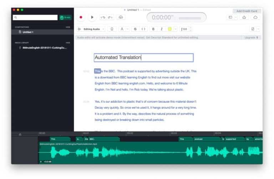Click the highlighted word "This" in the transcript
Image resolution: width=274 pixels, height=179 pixels.
point(97,71)
